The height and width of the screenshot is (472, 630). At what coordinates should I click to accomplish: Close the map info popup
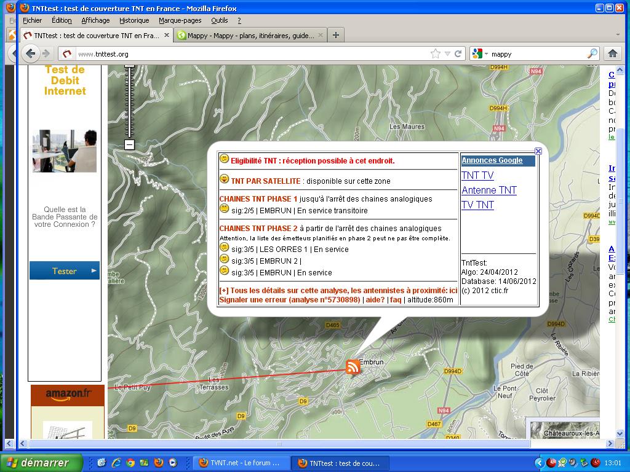(538, 151)
